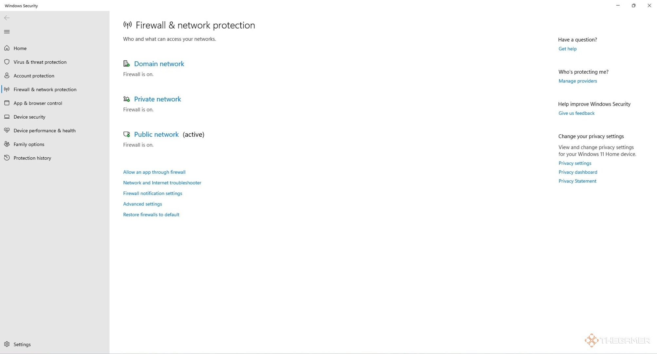Select Protection history menu item

click(32, 158)
